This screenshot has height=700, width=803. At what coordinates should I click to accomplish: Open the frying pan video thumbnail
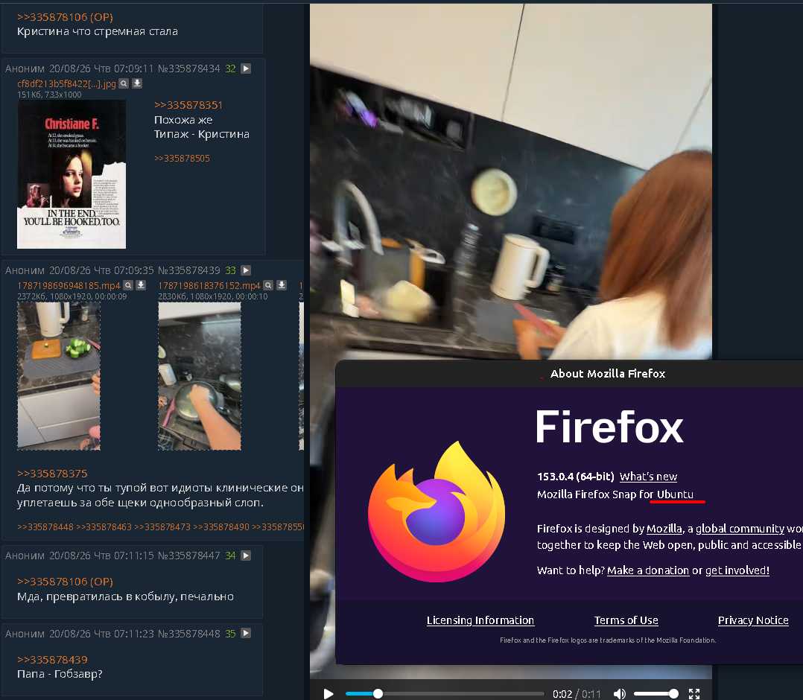[199, 376]
